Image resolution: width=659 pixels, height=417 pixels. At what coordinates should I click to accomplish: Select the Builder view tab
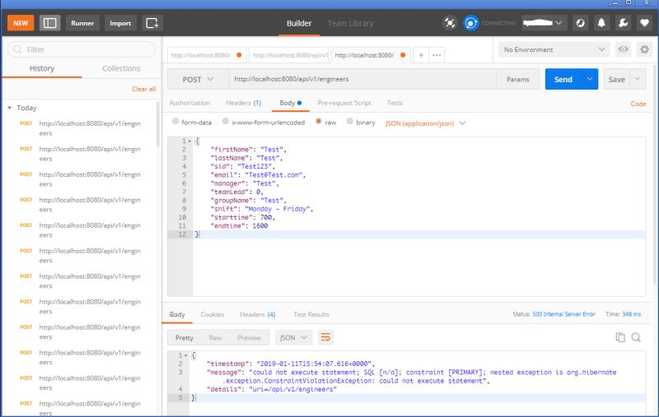coord(299,24)
